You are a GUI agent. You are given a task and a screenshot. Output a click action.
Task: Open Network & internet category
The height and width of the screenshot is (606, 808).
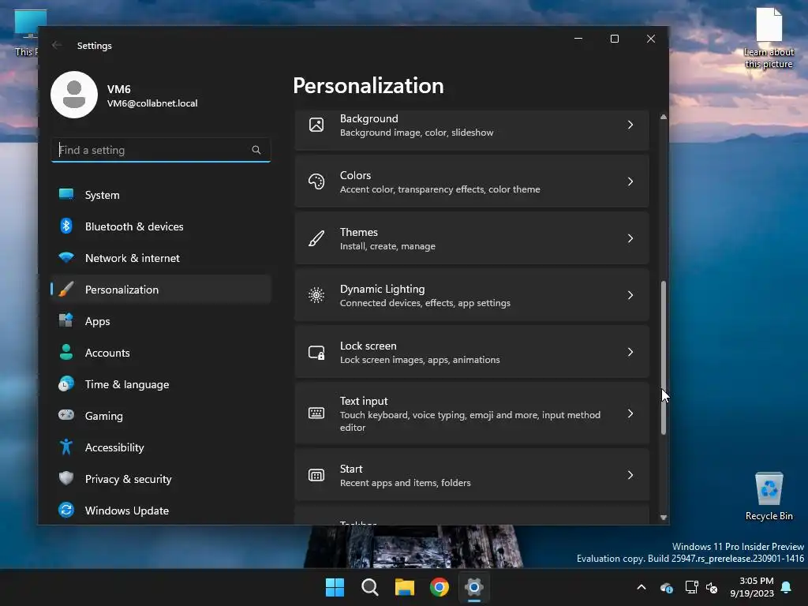[161, 258]
